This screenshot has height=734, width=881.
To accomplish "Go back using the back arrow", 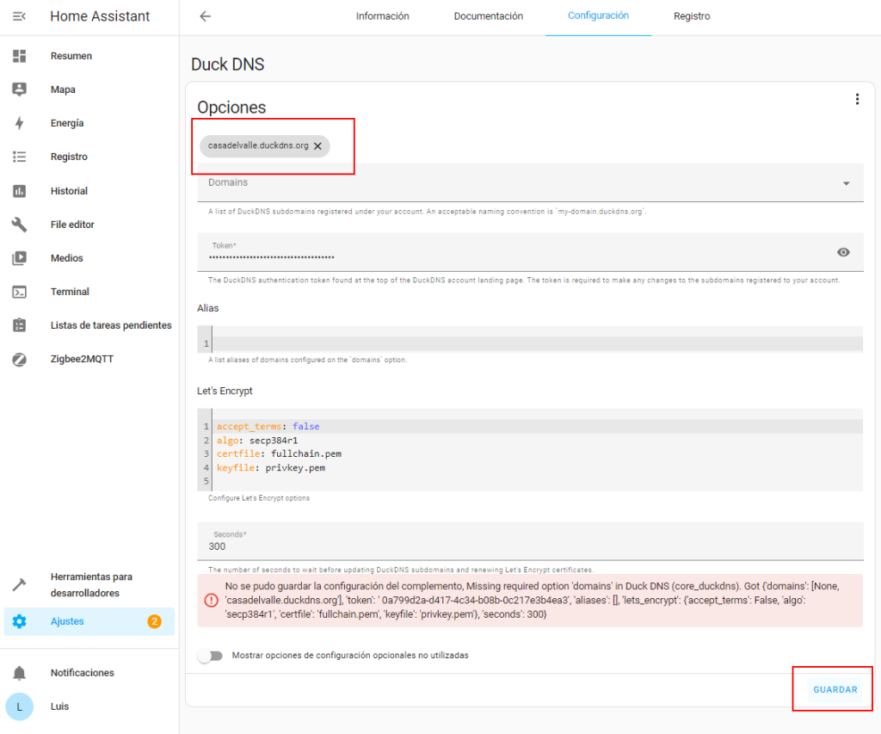I will pos(205,16).
